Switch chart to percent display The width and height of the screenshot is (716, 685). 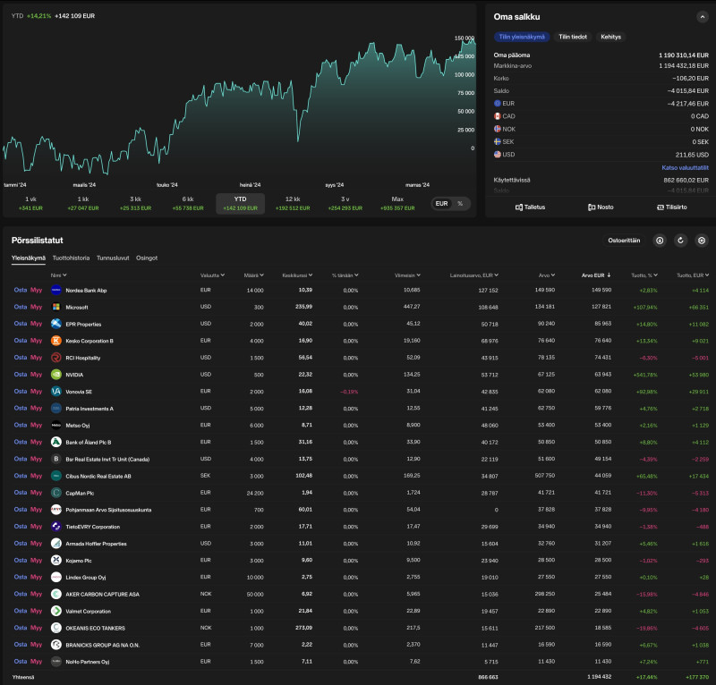(x=460, y=204)
